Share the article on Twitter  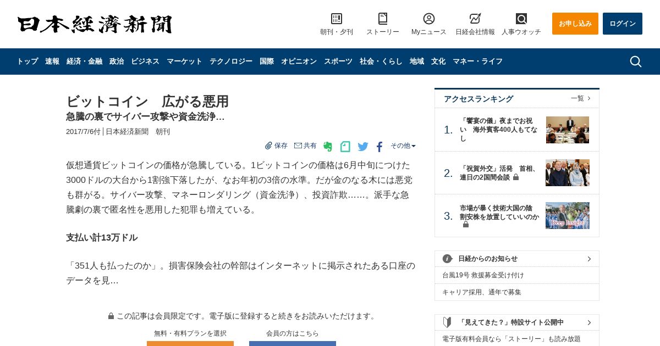[363, 147]
